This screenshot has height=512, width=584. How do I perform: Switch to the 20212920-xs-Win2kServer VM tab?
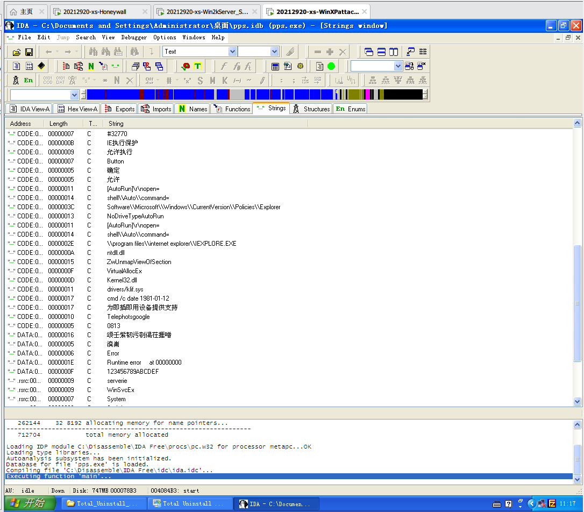[206, 11]
